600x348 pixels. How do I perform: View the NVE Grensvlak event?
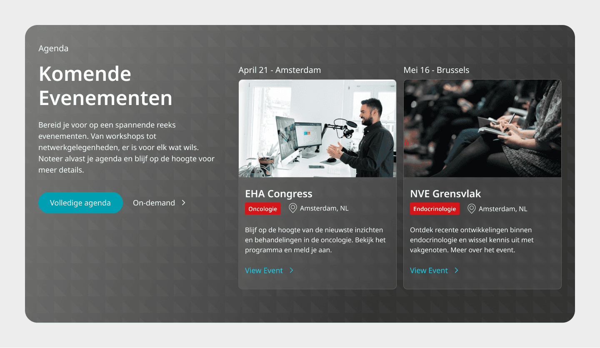[429, 270]
